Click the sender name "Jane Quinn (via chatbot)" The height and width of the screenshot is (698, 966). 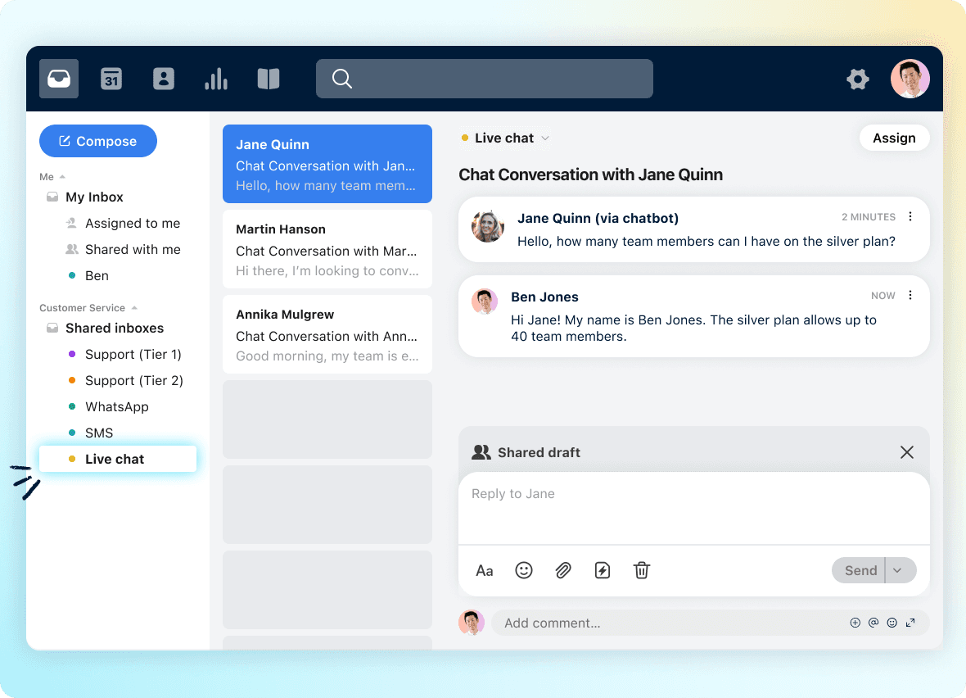(x=598, y=218)
